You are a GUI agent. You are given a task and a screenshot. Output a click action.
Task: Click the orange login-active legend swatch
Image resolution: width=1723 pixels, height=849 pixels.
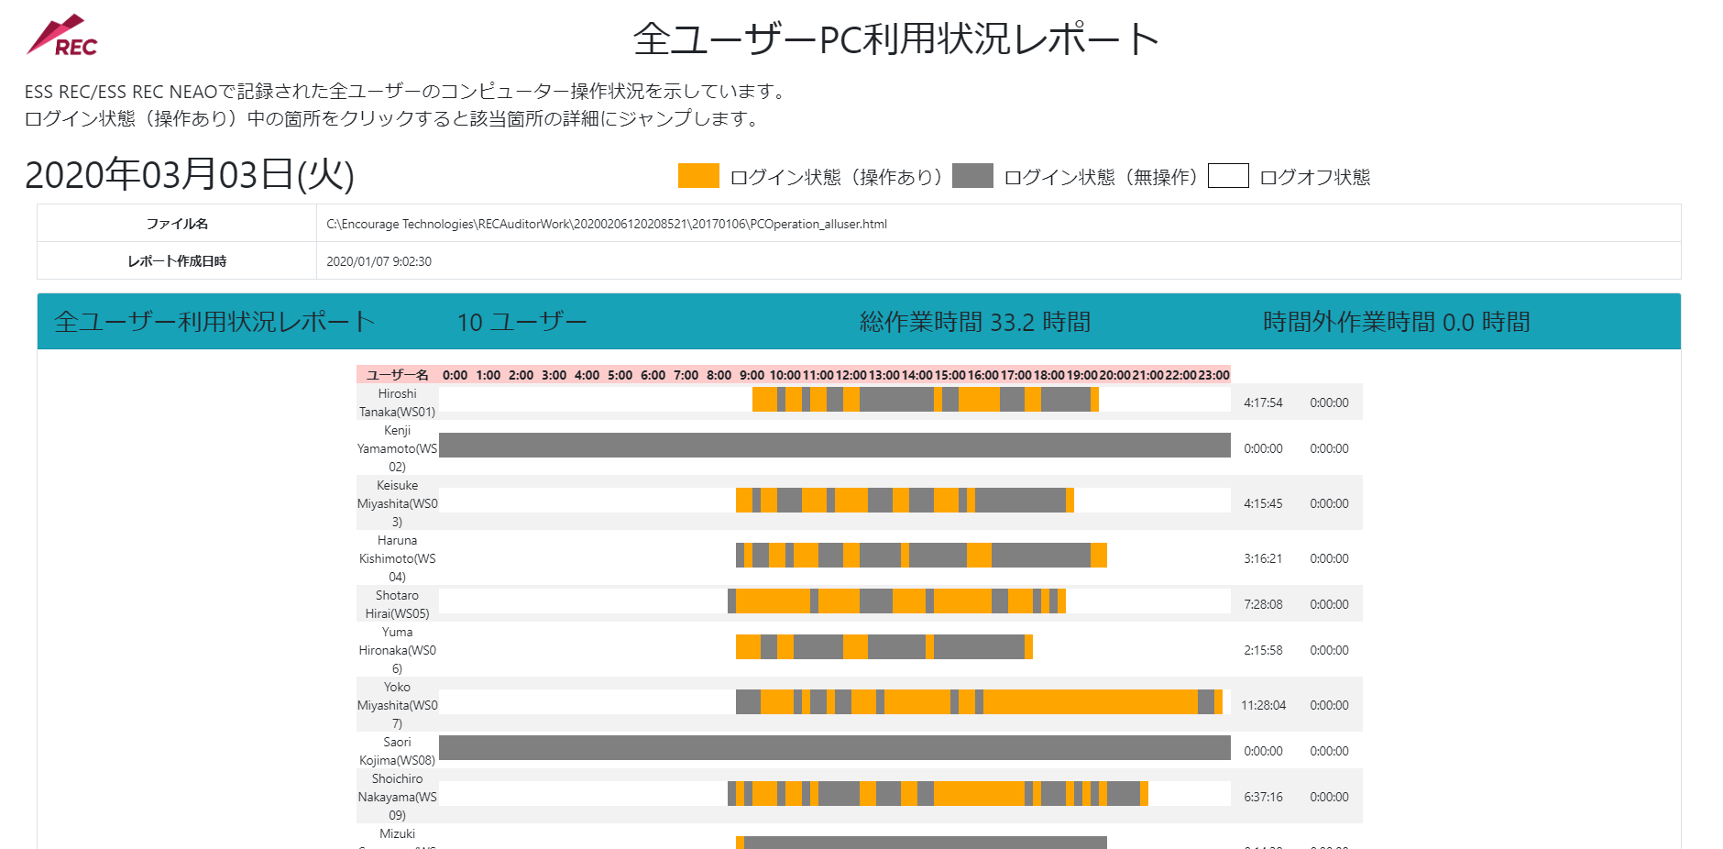pos(698,175)
